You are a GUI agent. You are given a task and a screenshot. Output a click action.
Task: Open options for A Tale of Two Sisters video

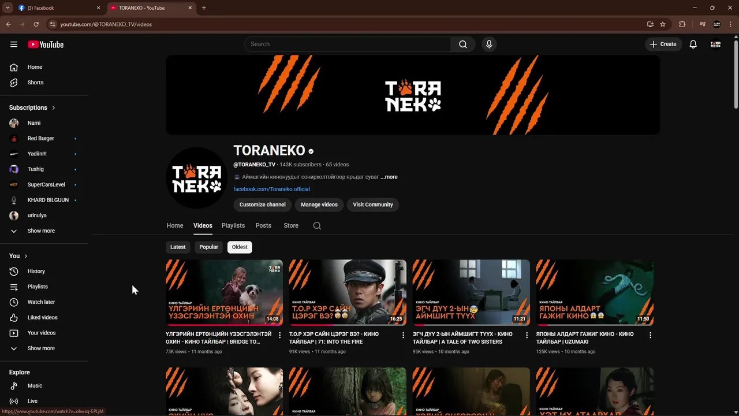(527, 335)
